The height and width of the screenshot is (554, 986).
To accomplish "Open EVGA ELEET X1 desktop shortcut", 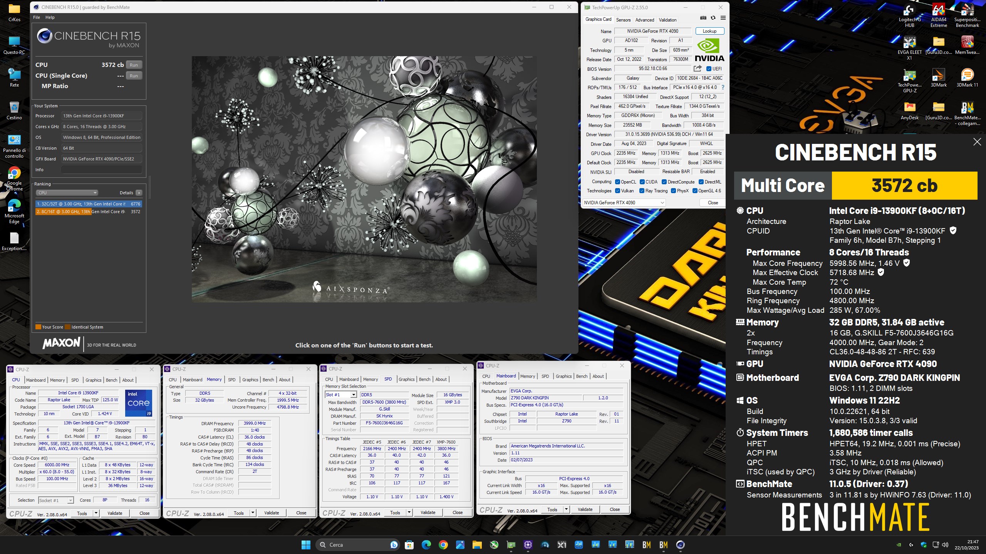I will (x=910, y=48).
